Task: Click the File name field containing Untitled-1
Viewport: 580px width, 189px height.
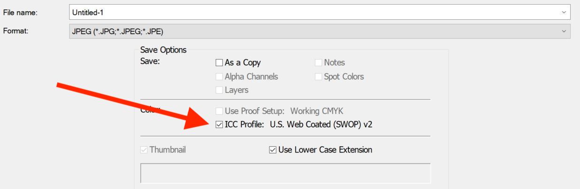Action: pos(319,12)
